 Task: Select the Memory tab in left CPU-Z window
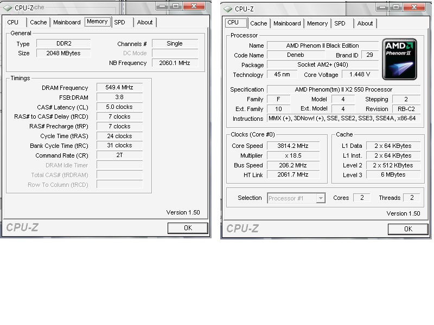(98, 22)
